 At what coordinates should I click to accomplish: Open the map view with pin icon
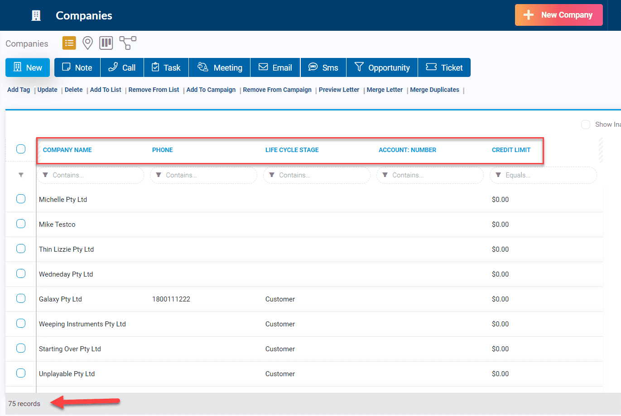87,43
